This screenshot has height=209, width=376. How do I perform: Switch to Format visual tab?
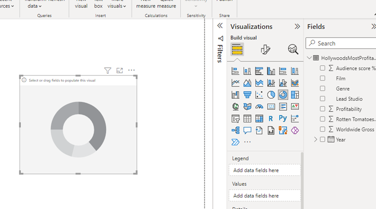click(x=265, y=49)
